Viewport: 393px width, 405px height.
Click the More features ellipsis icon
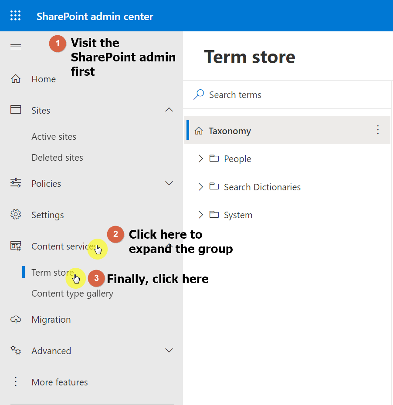pos(16,381)
